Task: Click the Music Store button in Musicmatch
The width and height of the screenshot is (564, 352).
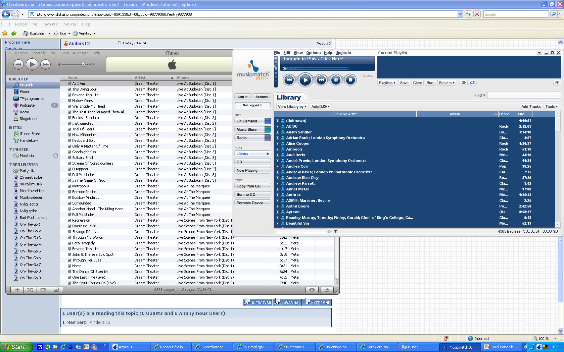Action: click(x=252, y=129)
